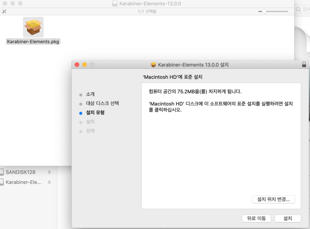Click the Karabiner-Elements.pkg file name label
The width and height of the screenshot is (310, 229).
coord(33,42)
